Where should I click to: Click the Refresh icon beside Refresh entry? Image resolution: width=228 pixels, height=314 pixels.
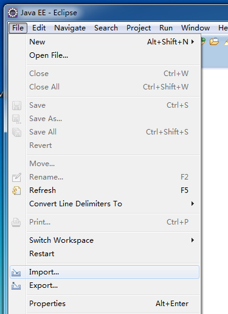click(16, 190)
